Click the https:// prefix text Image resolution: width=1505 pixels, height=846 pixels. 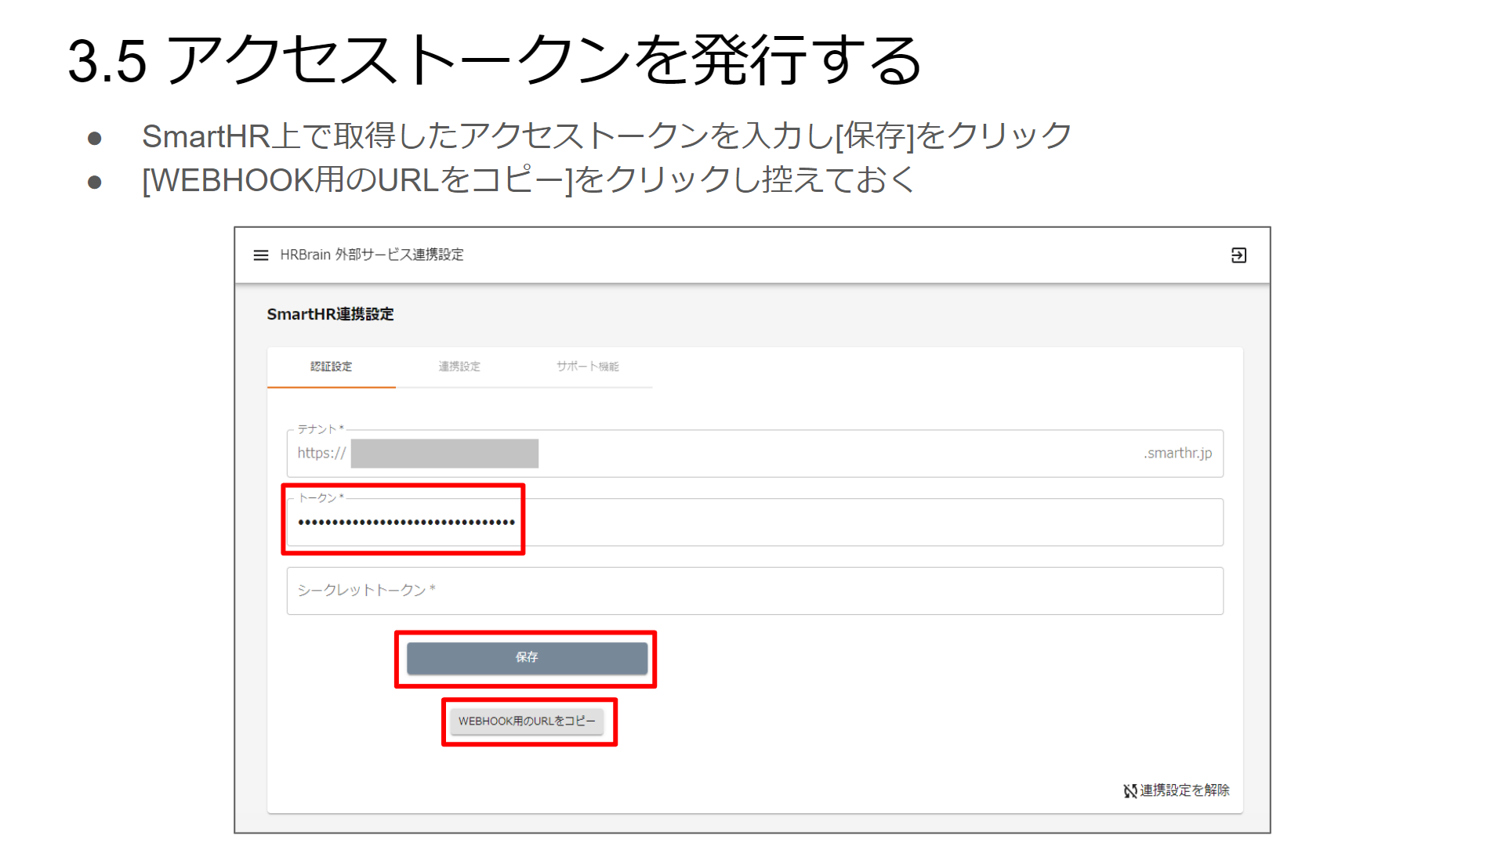tap(321, 453)
